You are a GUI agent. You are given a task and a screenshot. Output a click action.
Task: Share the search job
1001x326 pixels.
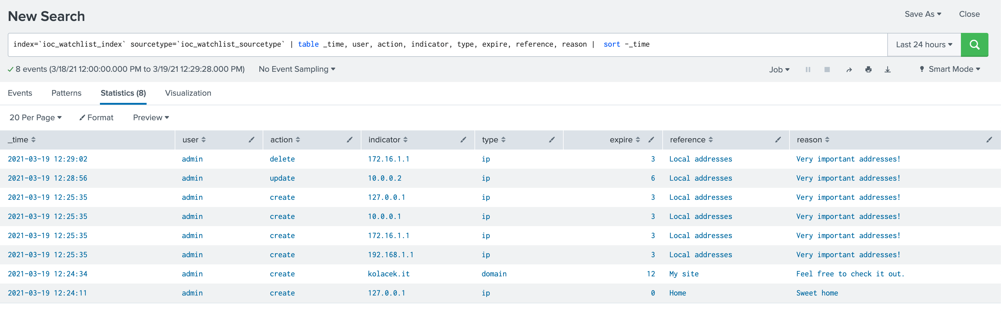[x=849, y=70]
